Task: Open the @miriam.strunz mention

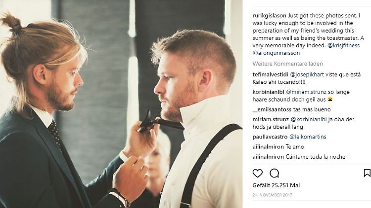Action: tap(306, 92)
